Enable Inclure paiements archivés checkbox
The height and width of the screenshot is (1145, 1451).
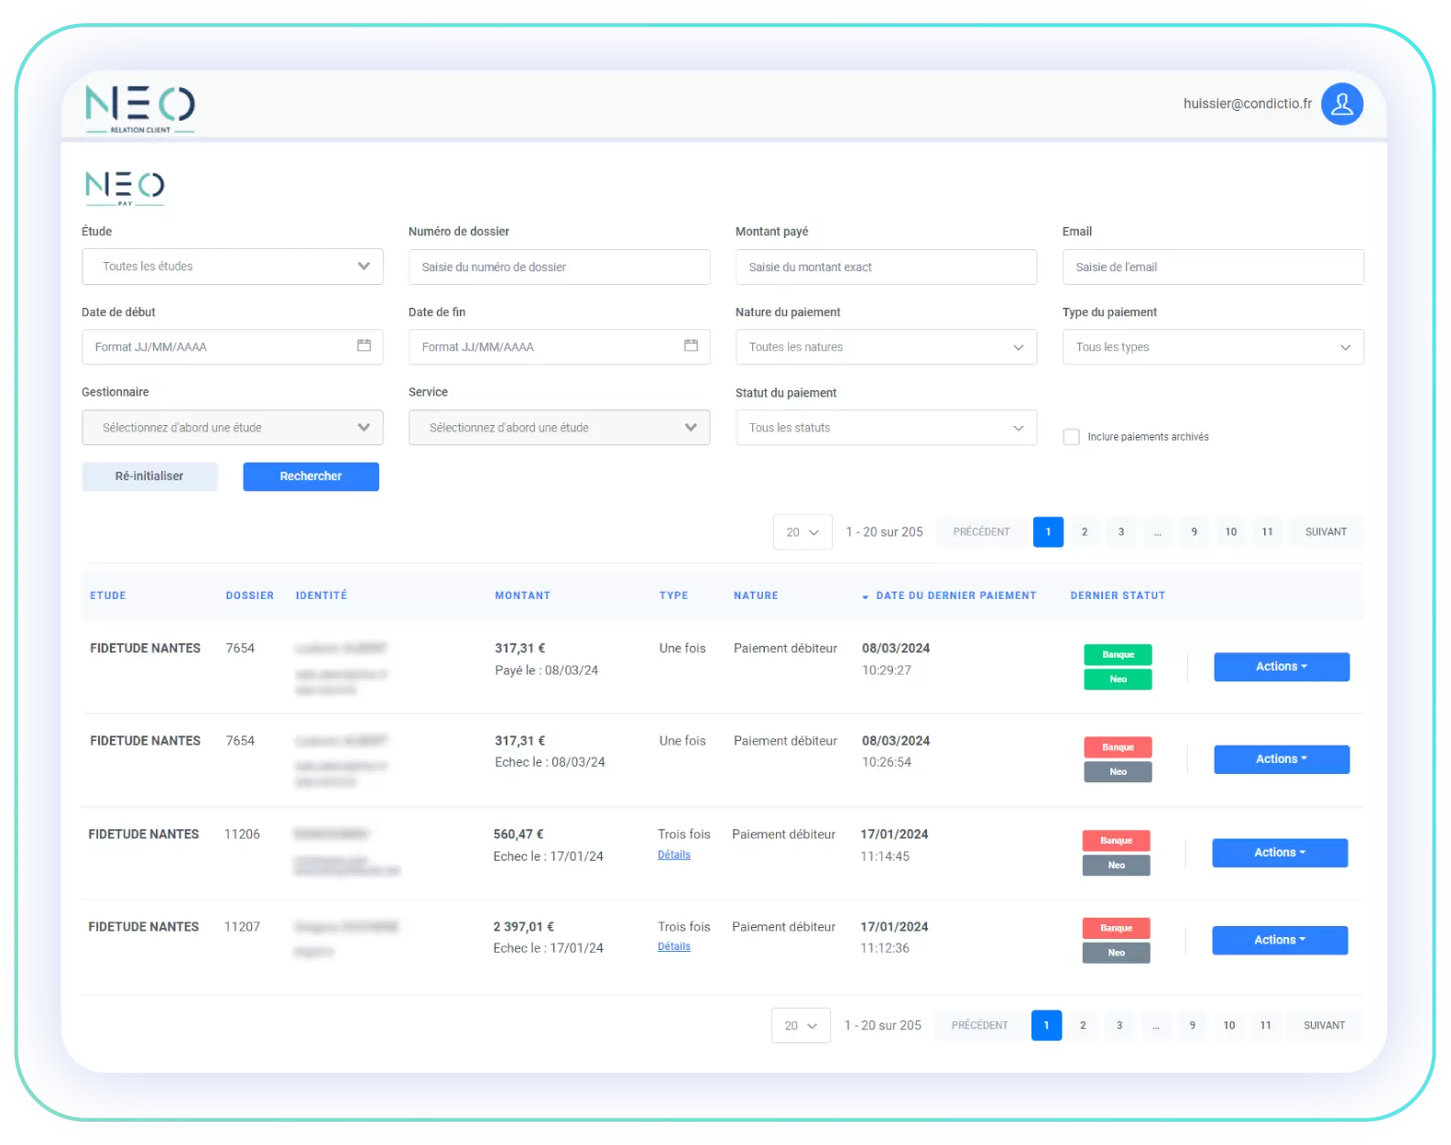coord(1071,437)
